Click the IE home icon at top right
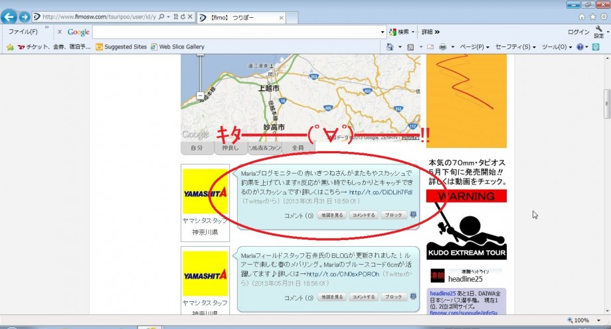 coord(582,17)
